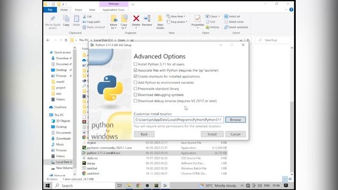Screen dimensions: 338x190
Task: Click Edit in the Open group
Action: coord(211,22)
